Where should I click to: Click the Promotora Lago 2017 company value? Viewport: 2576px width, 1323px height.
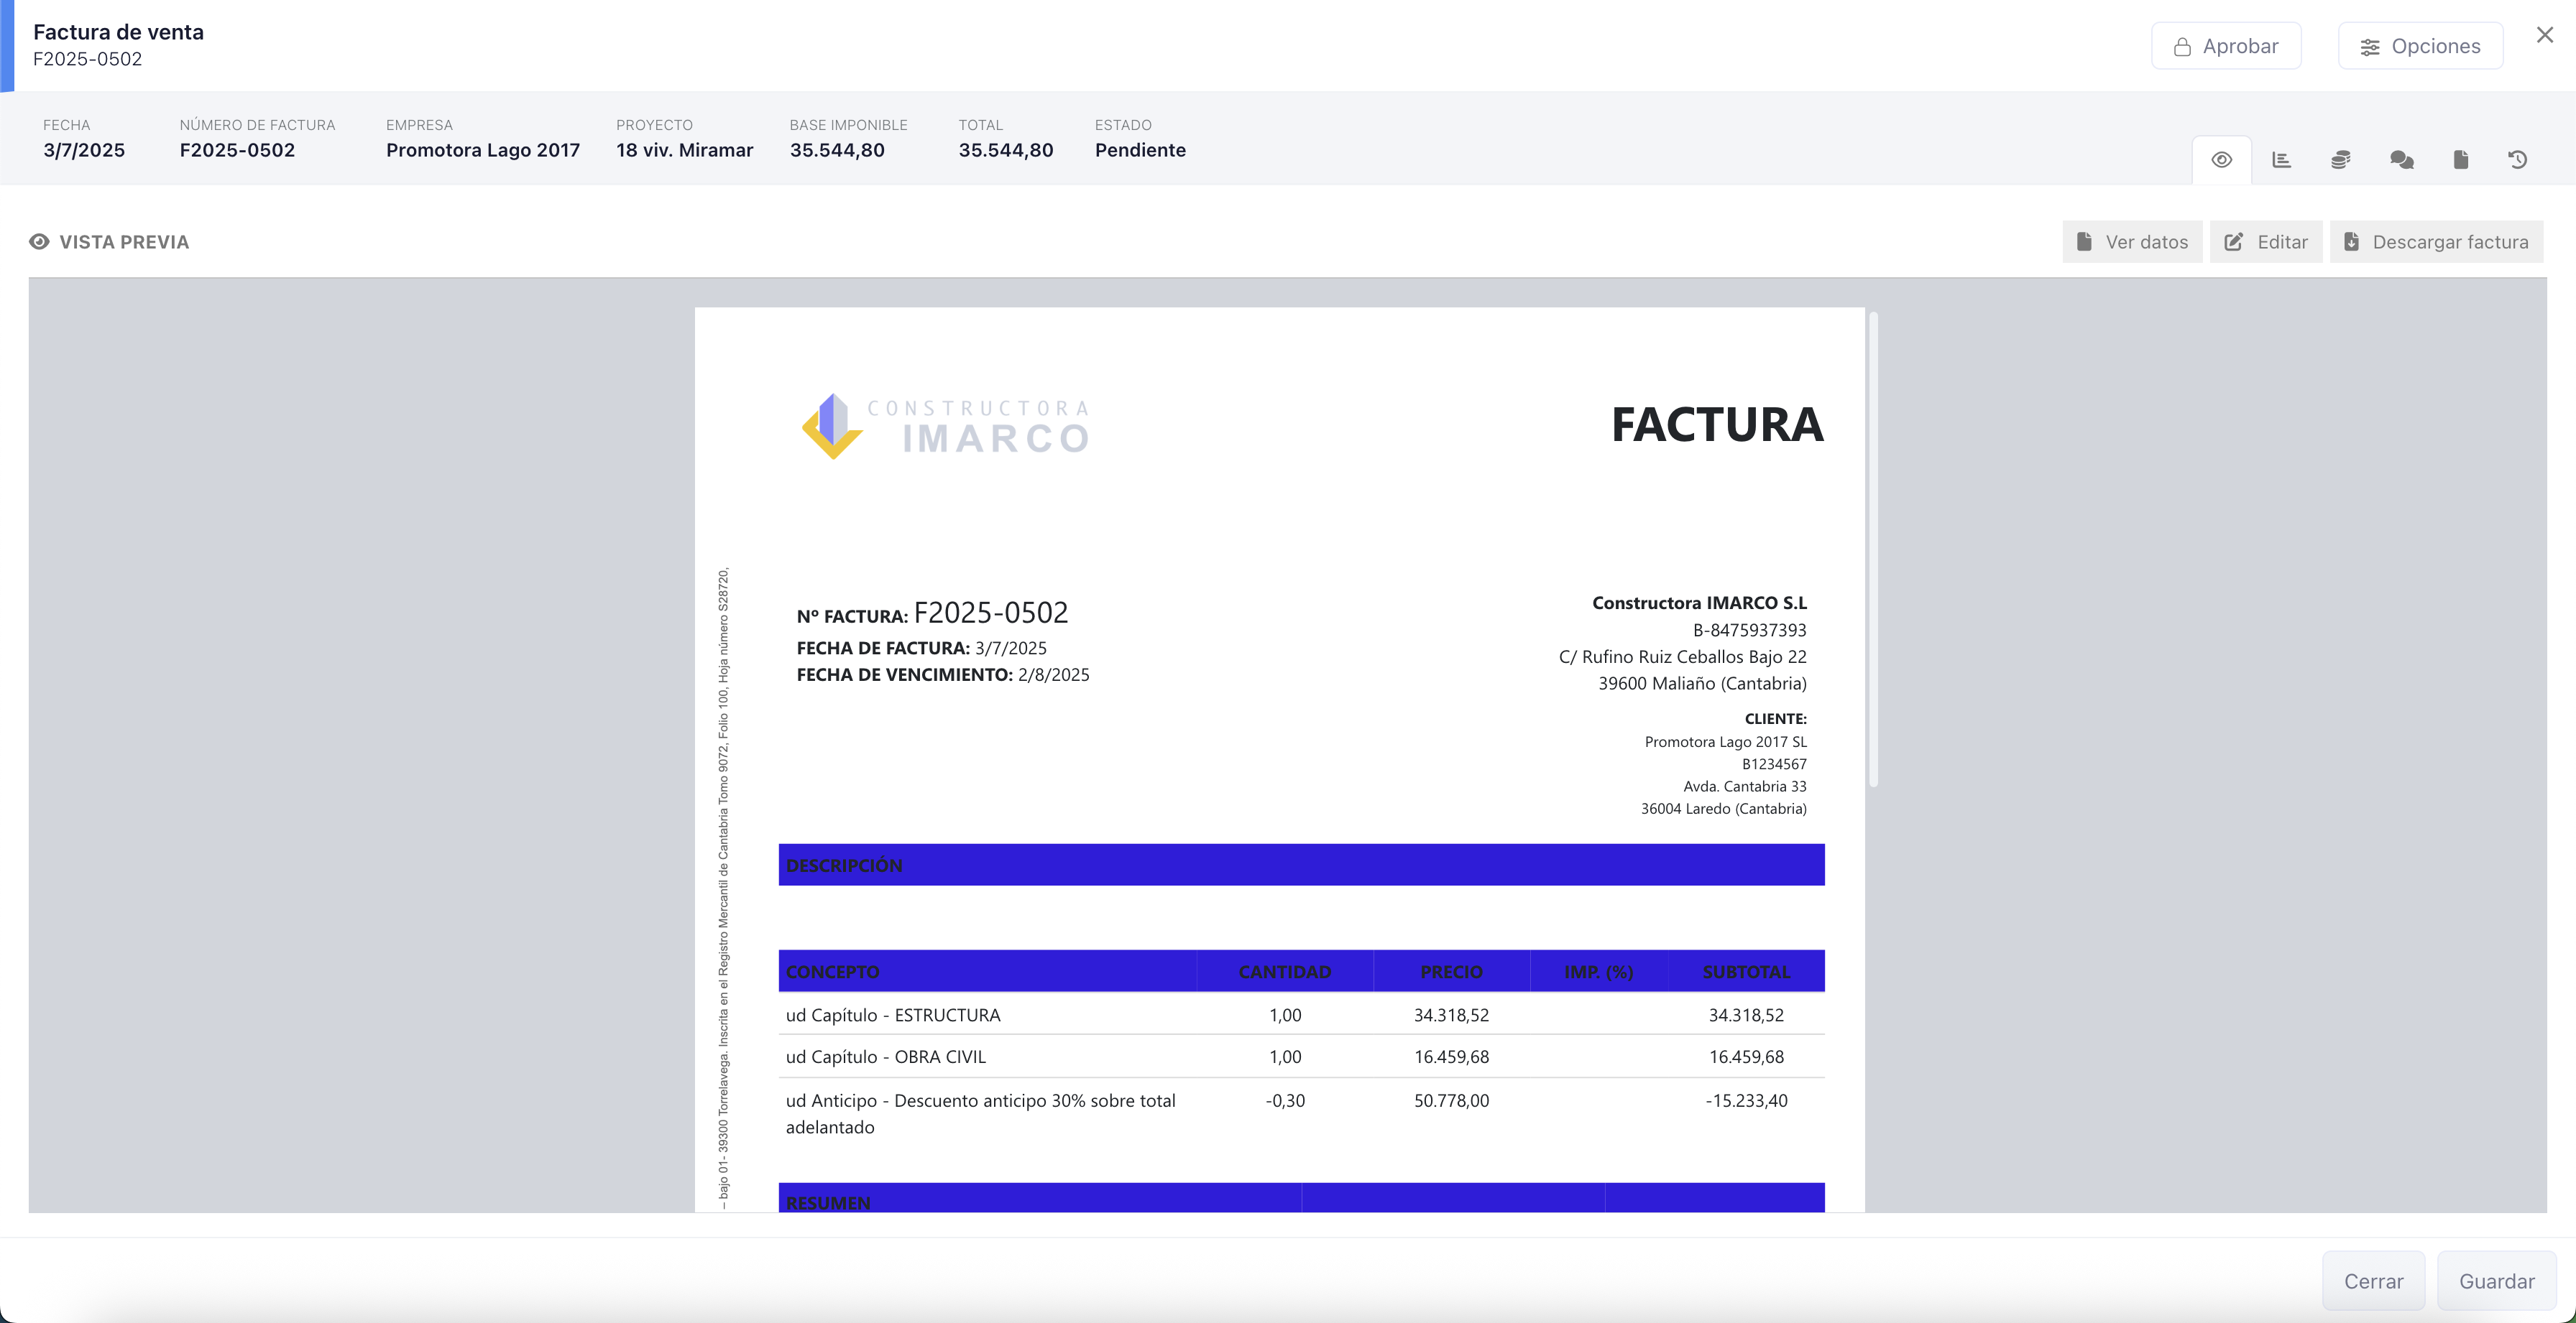(x=483, y=150)
